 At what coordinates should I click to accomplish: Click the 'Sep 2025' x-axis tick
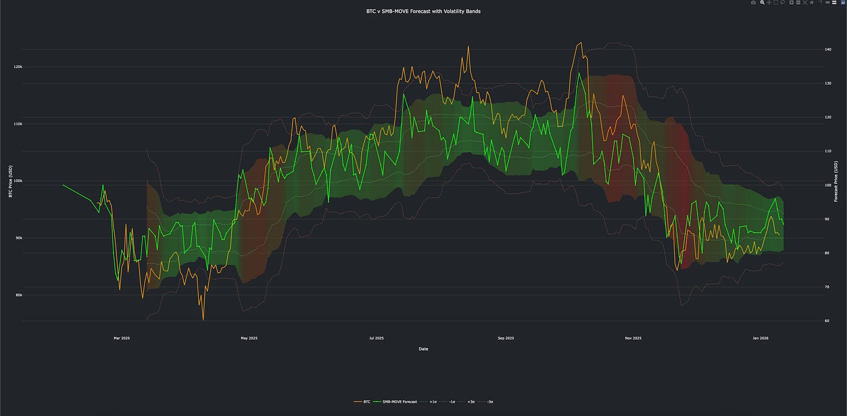click(506, 338)
